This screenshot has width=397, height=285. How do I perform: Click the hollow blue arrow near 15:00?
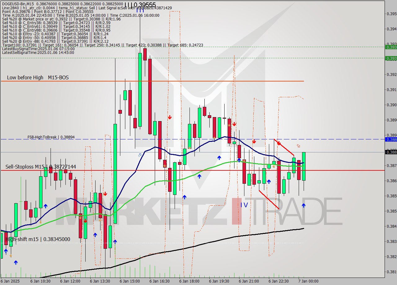(140, 155)
